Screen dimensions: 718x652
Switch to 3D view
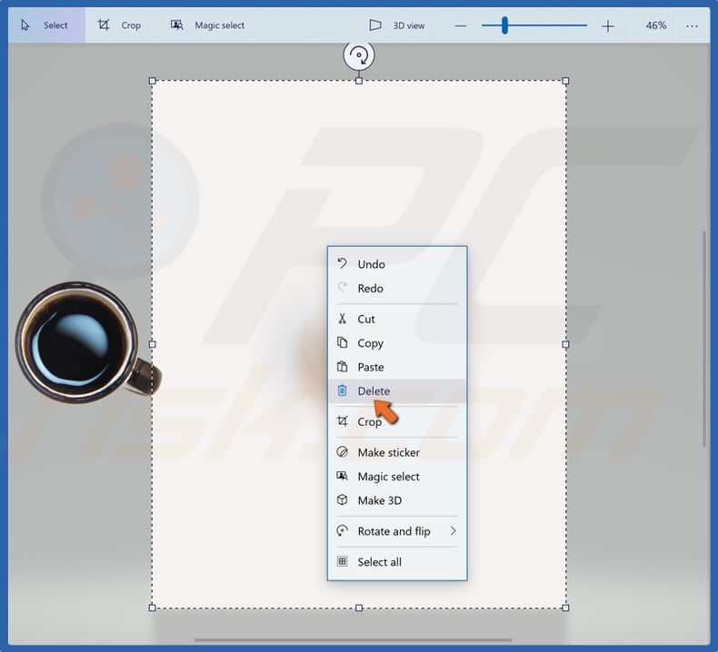[x=397, y=25]
